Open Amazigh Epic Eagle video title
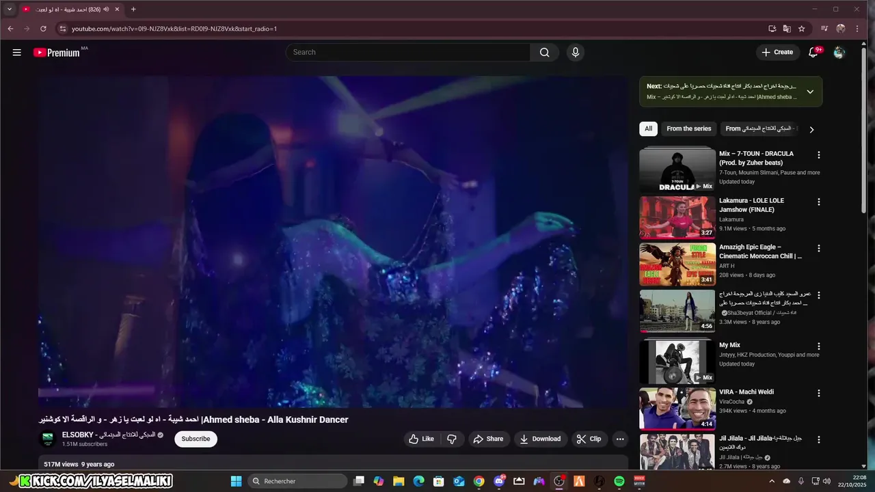This screenshot has width=875, height=492. tap(760, 251)
